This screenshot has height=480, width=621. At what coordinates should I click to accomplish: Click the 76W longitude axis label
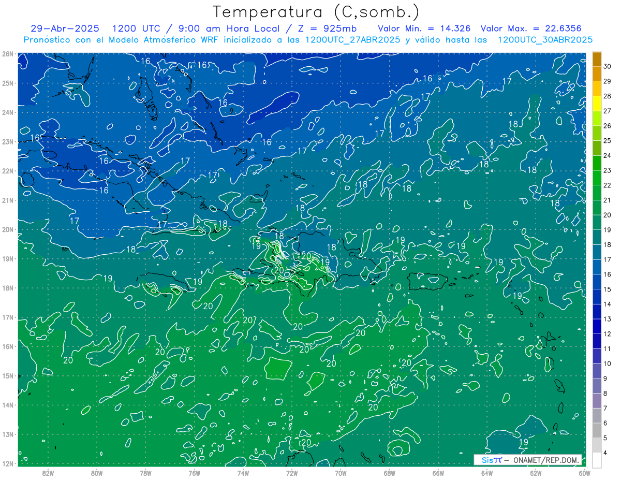tap(195, 473)
